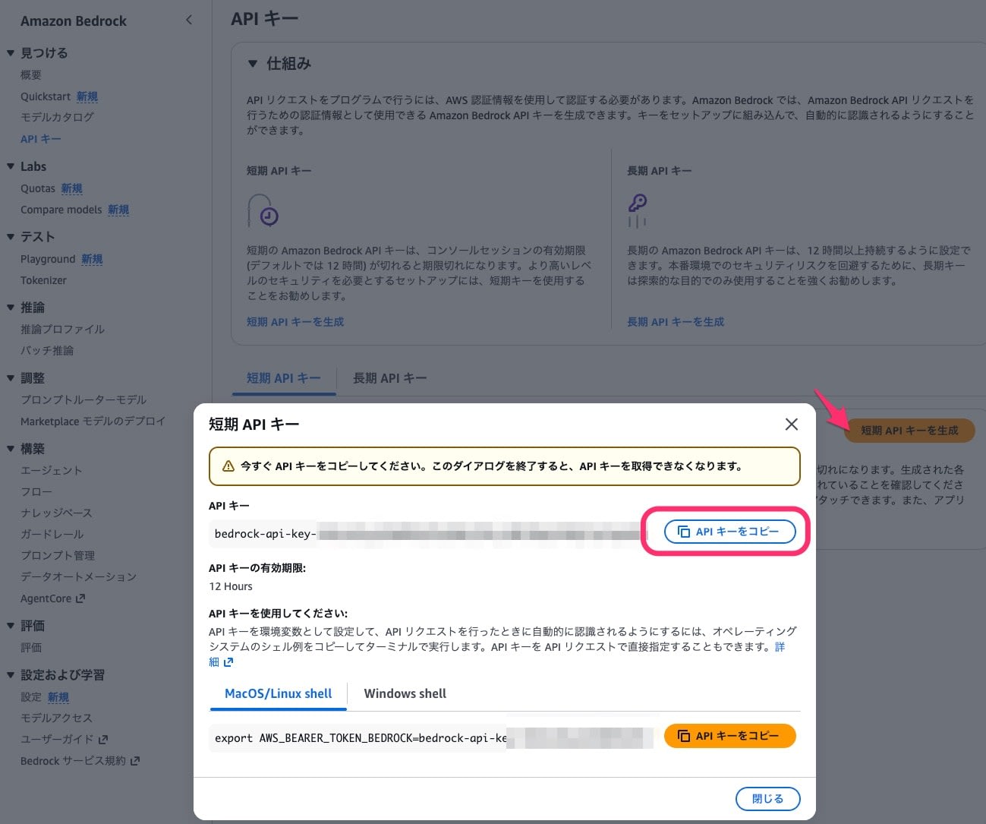The height and width of the screenshot is (824, 986).
Task: Collapse the テスト sidebar section
Action: [11, 237]
